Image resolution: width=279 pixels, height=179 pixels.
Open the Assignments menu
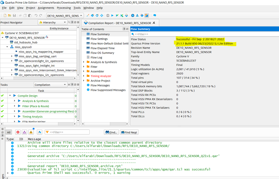46,8
